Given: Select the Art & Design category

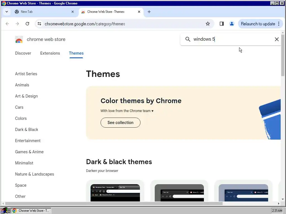Looking at the screenshot, I should pos(27,96).
